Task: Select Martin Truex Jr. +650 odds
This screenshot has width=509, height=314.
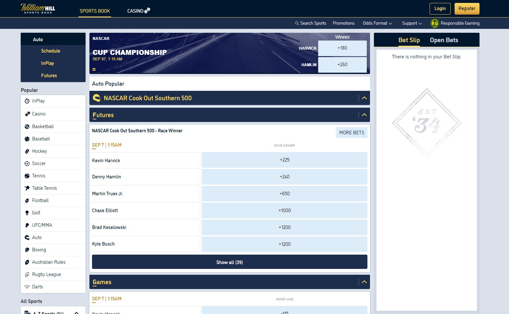Action: 284,194
